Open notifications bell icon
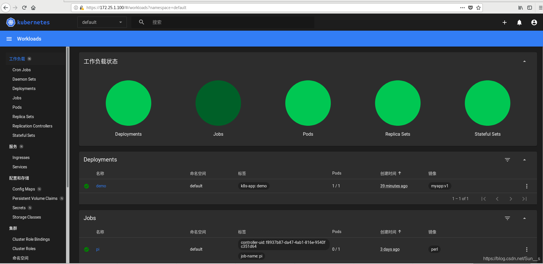 (519, 22)
